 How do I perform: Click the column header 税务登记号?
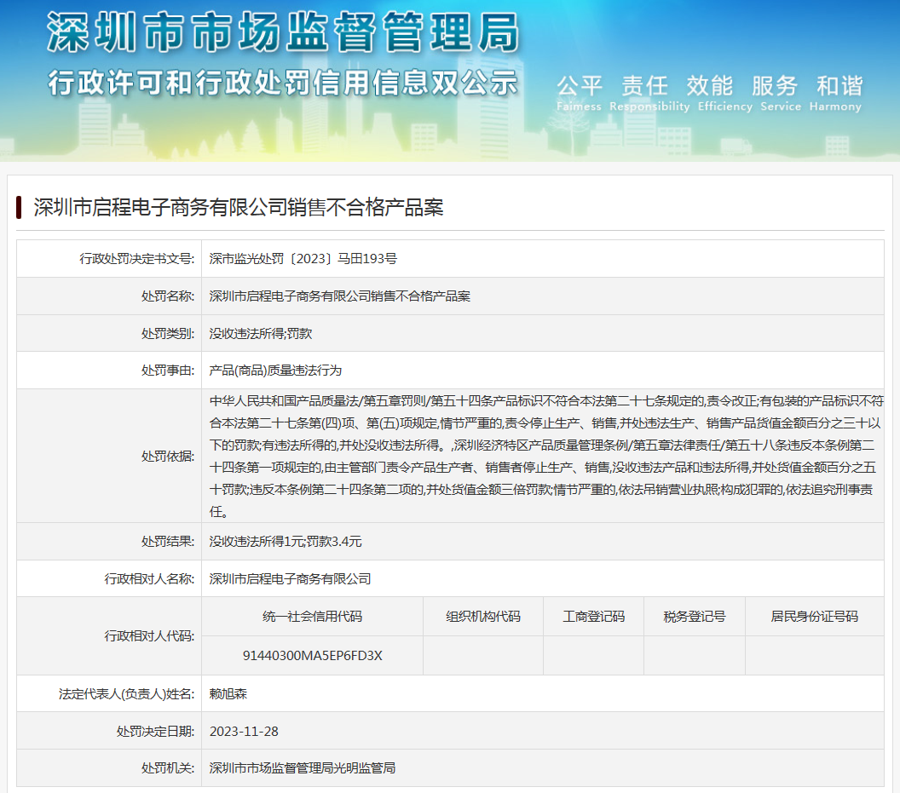(695, 617)
